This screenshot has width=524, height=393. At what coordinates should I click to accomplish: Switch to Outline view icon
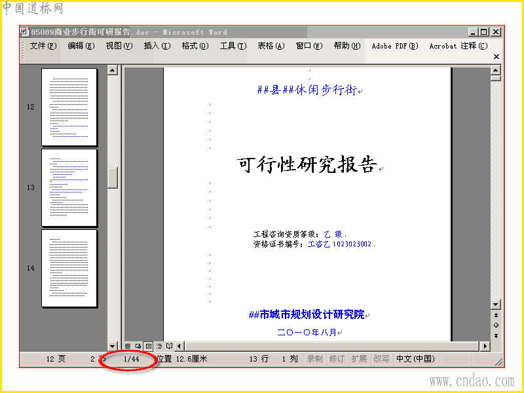click(x=159, y=346)
